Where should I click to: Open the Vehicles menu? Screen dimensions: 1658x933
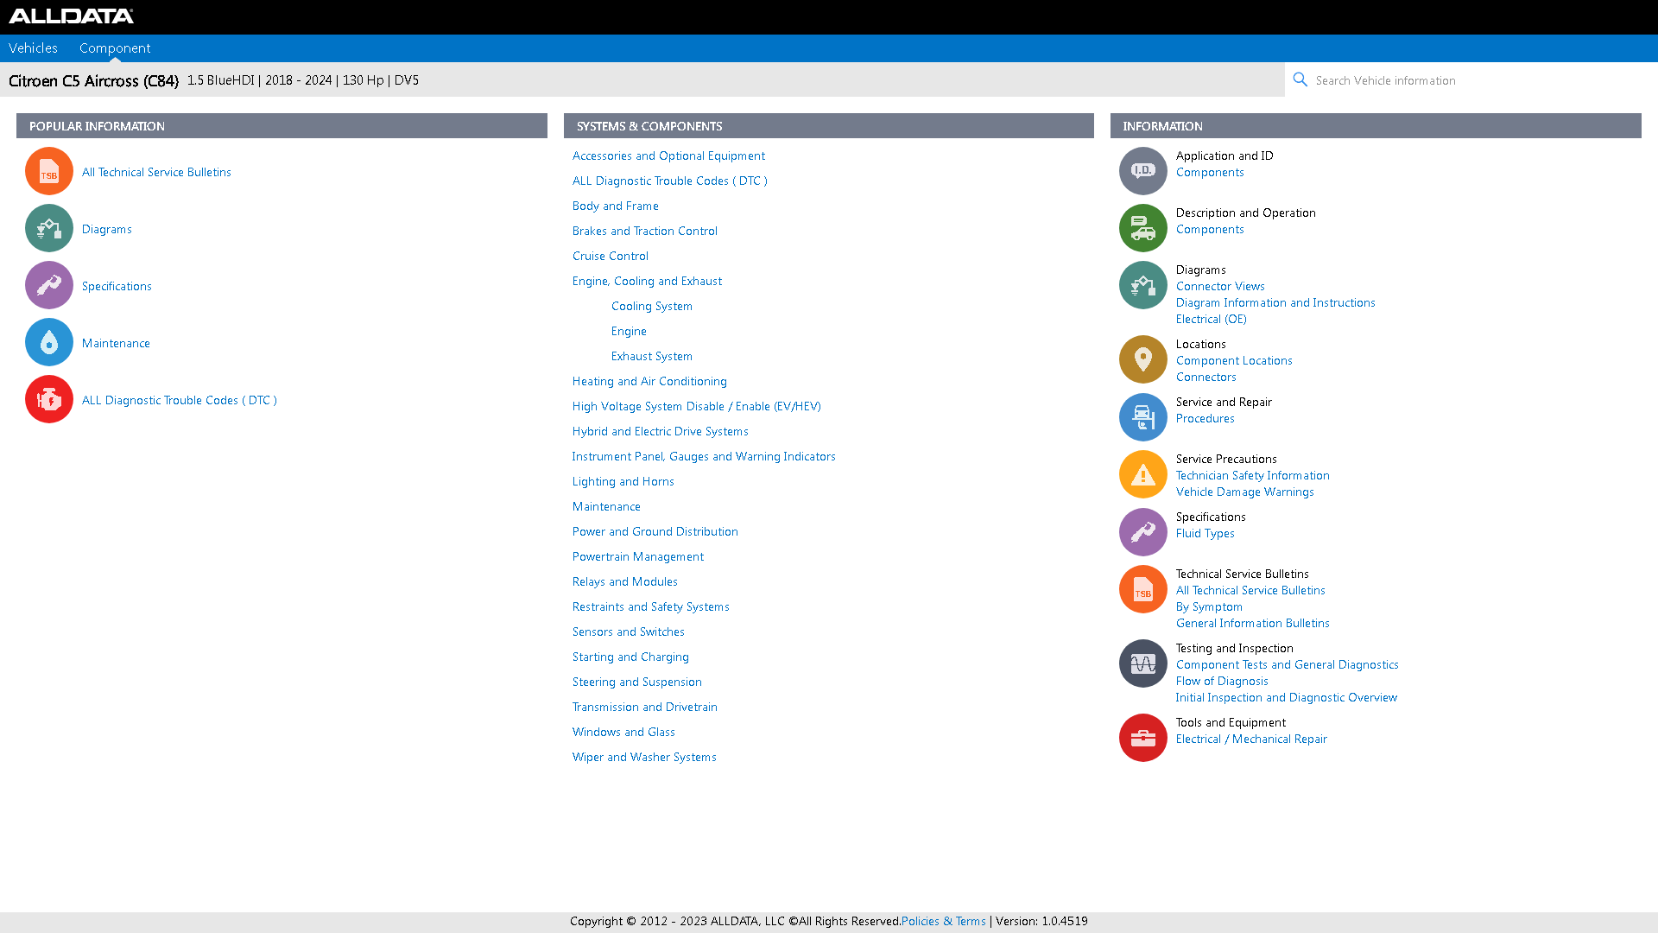tap(33, 48)
